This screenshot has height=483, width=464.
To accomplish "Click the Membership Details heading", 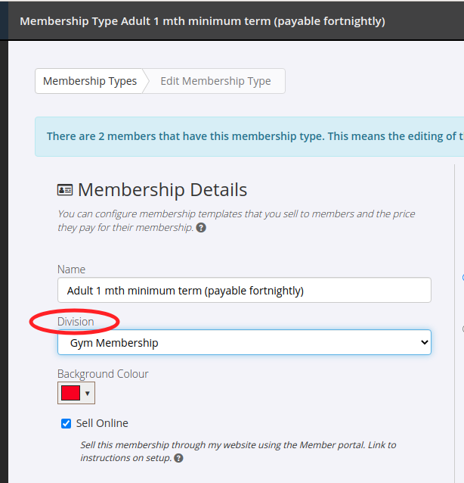I will click(x=162, y=190).
